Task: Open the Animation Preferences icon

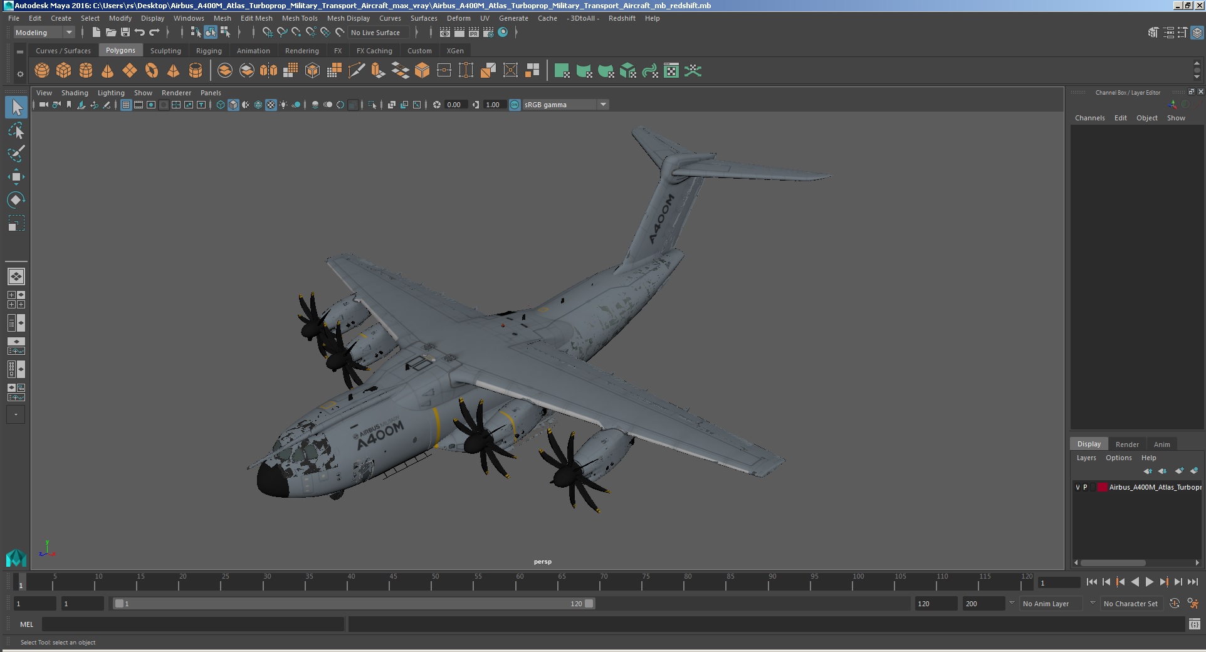Action: tap(1193, 604)
